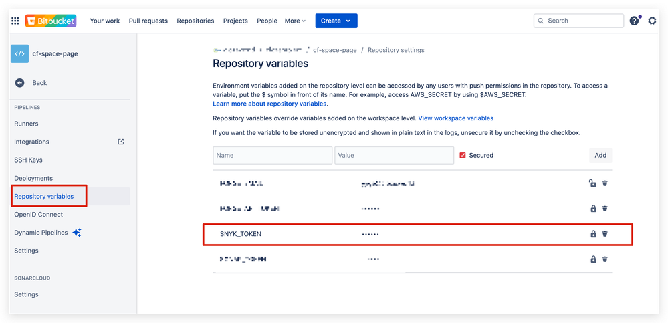This screenshot has width=668, height=323.
Task: Open Your work
Action: [x=105, y=21]
